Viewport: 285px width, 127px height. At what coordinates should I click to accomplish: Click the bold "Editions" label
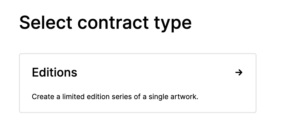pyautogui.click(x=55, y=72)
